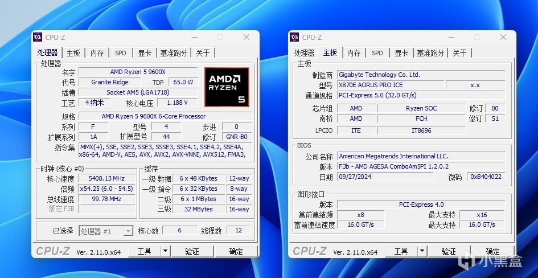This screenshot has width=538, height=278.
Task: Open 内存 tab in left CPU-Z window
Action: click(x=97, y=53)
